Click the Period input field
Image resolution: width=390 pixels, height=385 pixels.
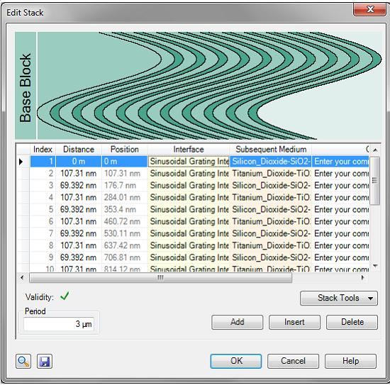click(x=59, y=324)
